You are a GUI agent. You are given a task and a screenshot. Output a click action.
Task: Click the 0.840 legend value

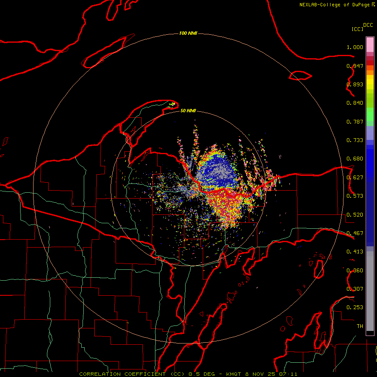355,103
